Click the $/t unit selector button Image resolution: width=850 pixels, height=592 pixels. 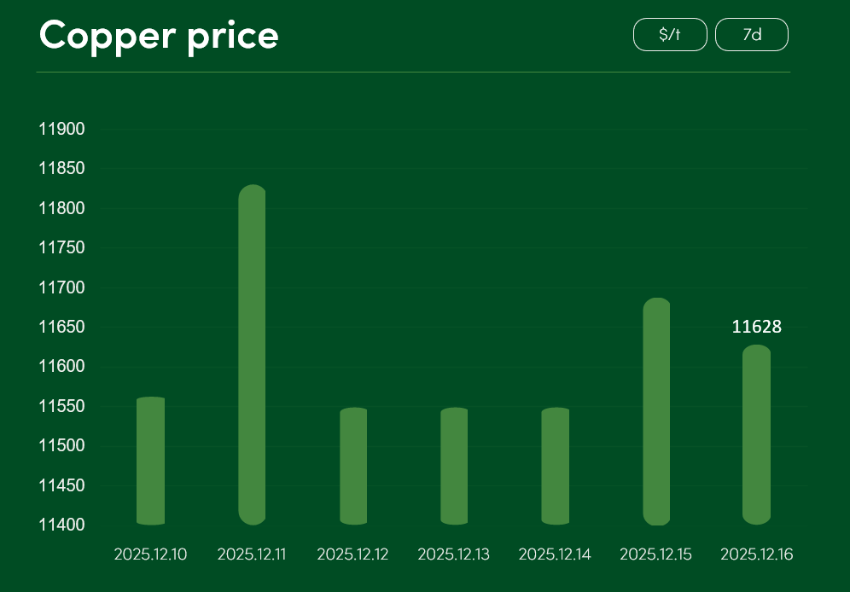point(670,35)
